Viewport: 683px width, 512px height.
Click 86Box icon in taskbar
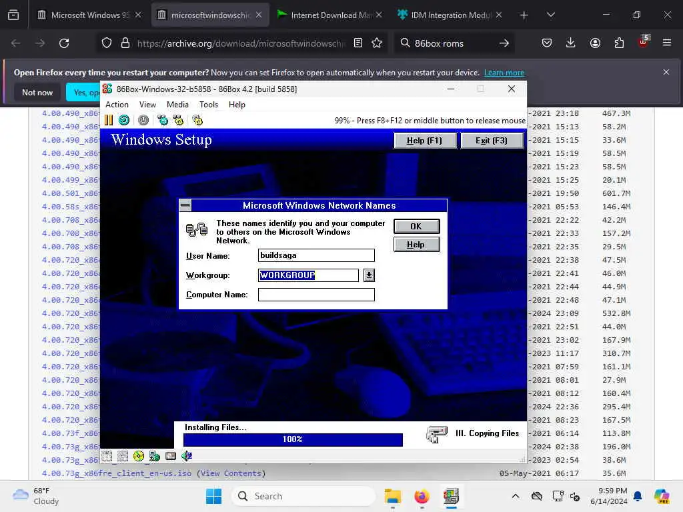451,496
